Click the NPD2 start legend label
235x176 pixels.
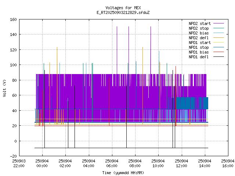(199, 23)
